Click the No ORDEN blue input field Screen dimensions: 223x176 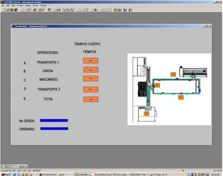pos(54,120)
